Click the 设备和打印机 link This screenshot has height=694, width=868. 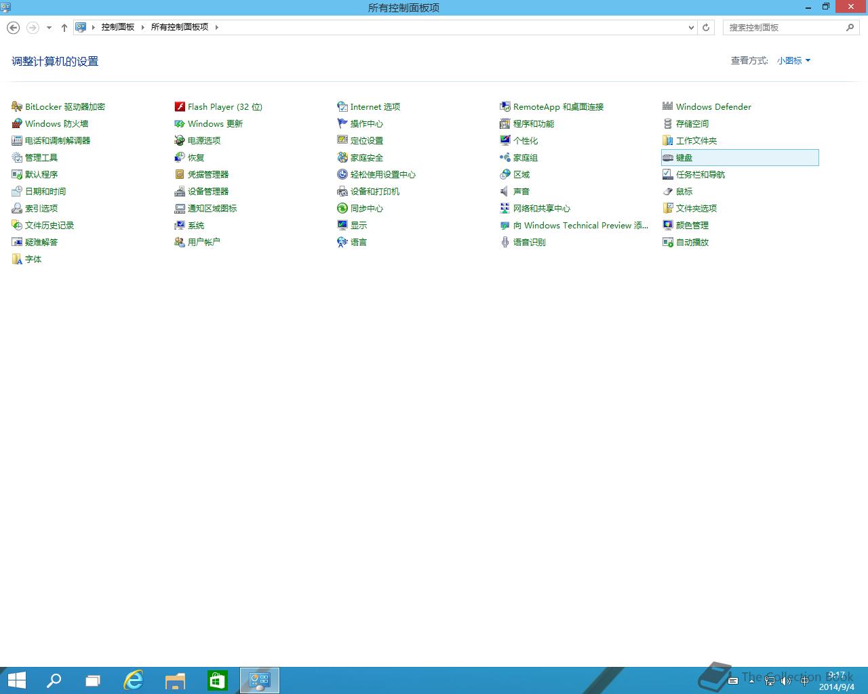(375, 191)
